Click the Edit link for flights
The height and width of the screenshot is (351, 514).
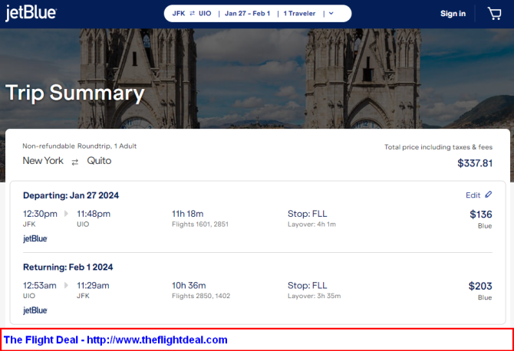[473, 195]
